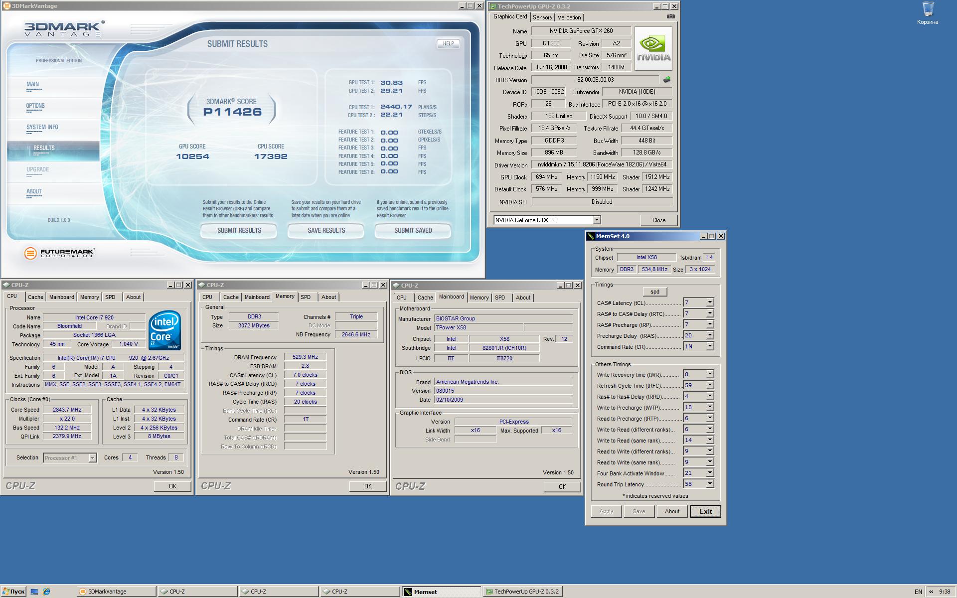This screenshot has width=957, height=598.
Task: Go to SYSTEM INFO in 3DMark sidebar
Action: click(42, 127)
